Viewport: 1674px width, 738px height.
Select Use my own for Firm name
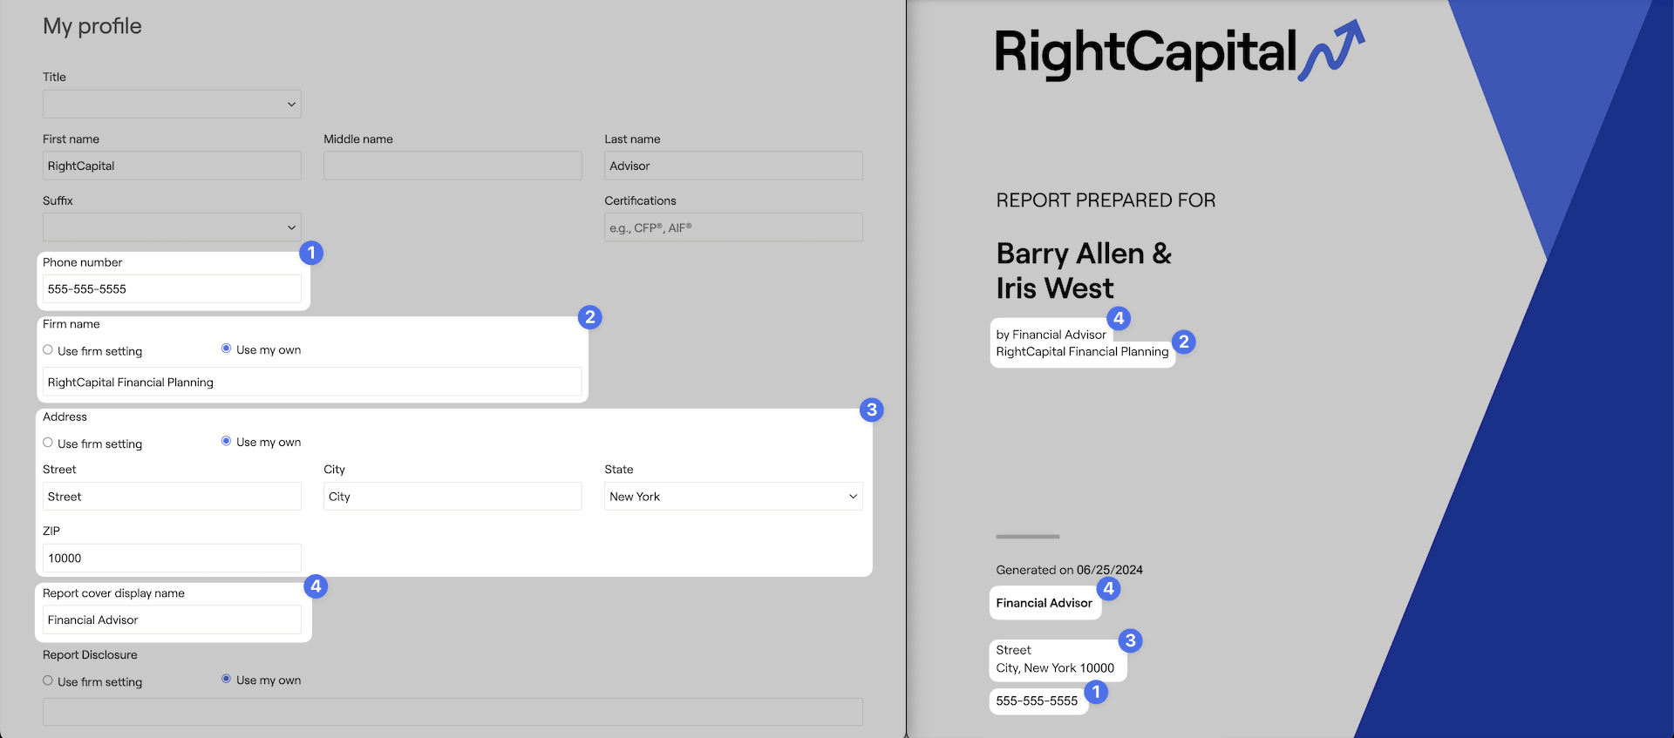coord(226,349)
